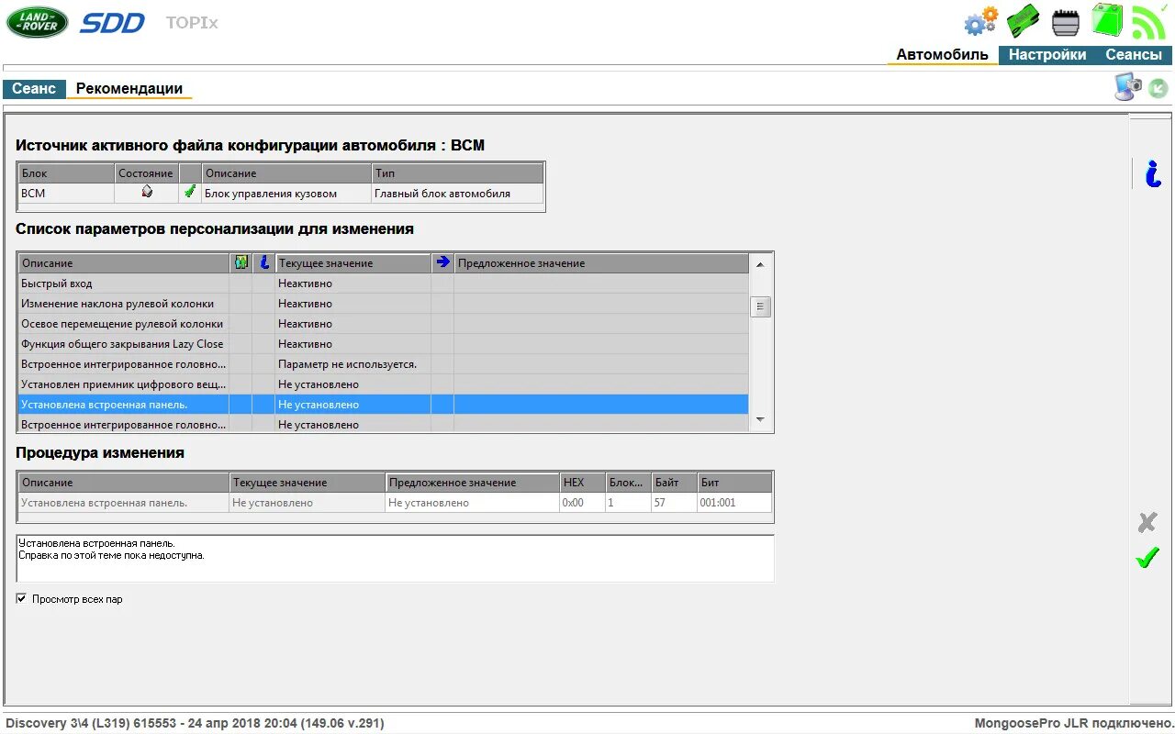Select 'Функция общего закрывания Lazy Close' row
This screenshot has width=1175, height=734.
[383, 344]
